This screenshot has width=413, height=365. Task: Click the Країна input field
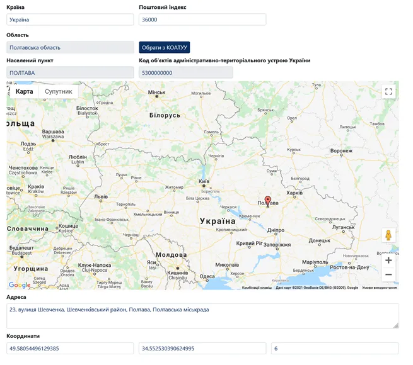coord(70,20)
